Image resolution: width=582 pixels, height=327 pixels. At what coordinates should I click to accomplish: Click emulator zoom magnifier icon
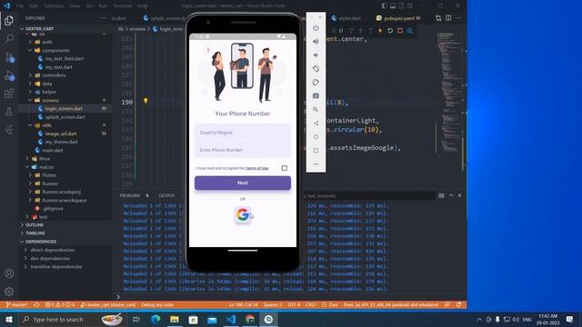click(316, 109)
